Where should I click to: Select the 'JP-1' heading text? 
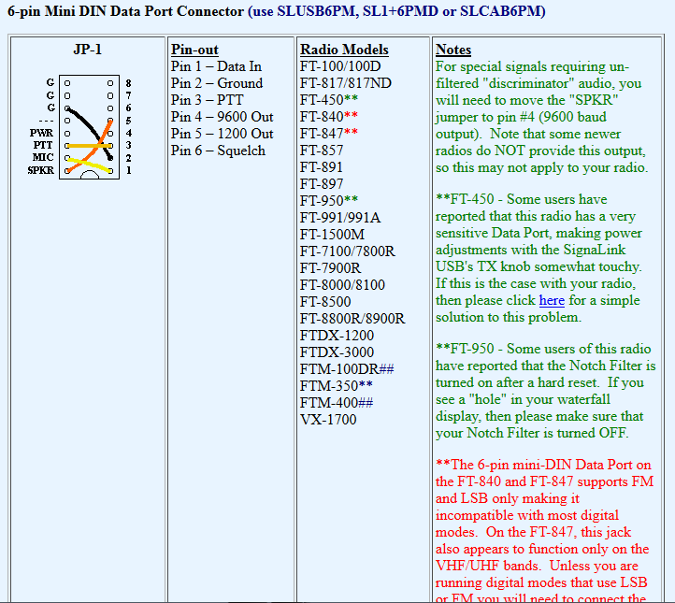coord(87,50)
